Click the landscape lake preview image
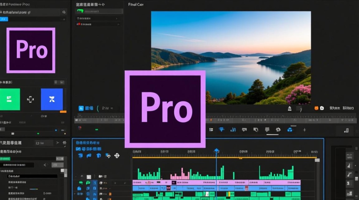 click(x=231, y=58)
